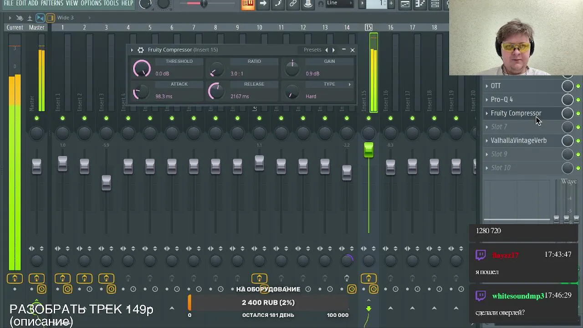The image size is (583, 328).
Task: Click the latency clock icon on track 15
Action: pos(373,289)
